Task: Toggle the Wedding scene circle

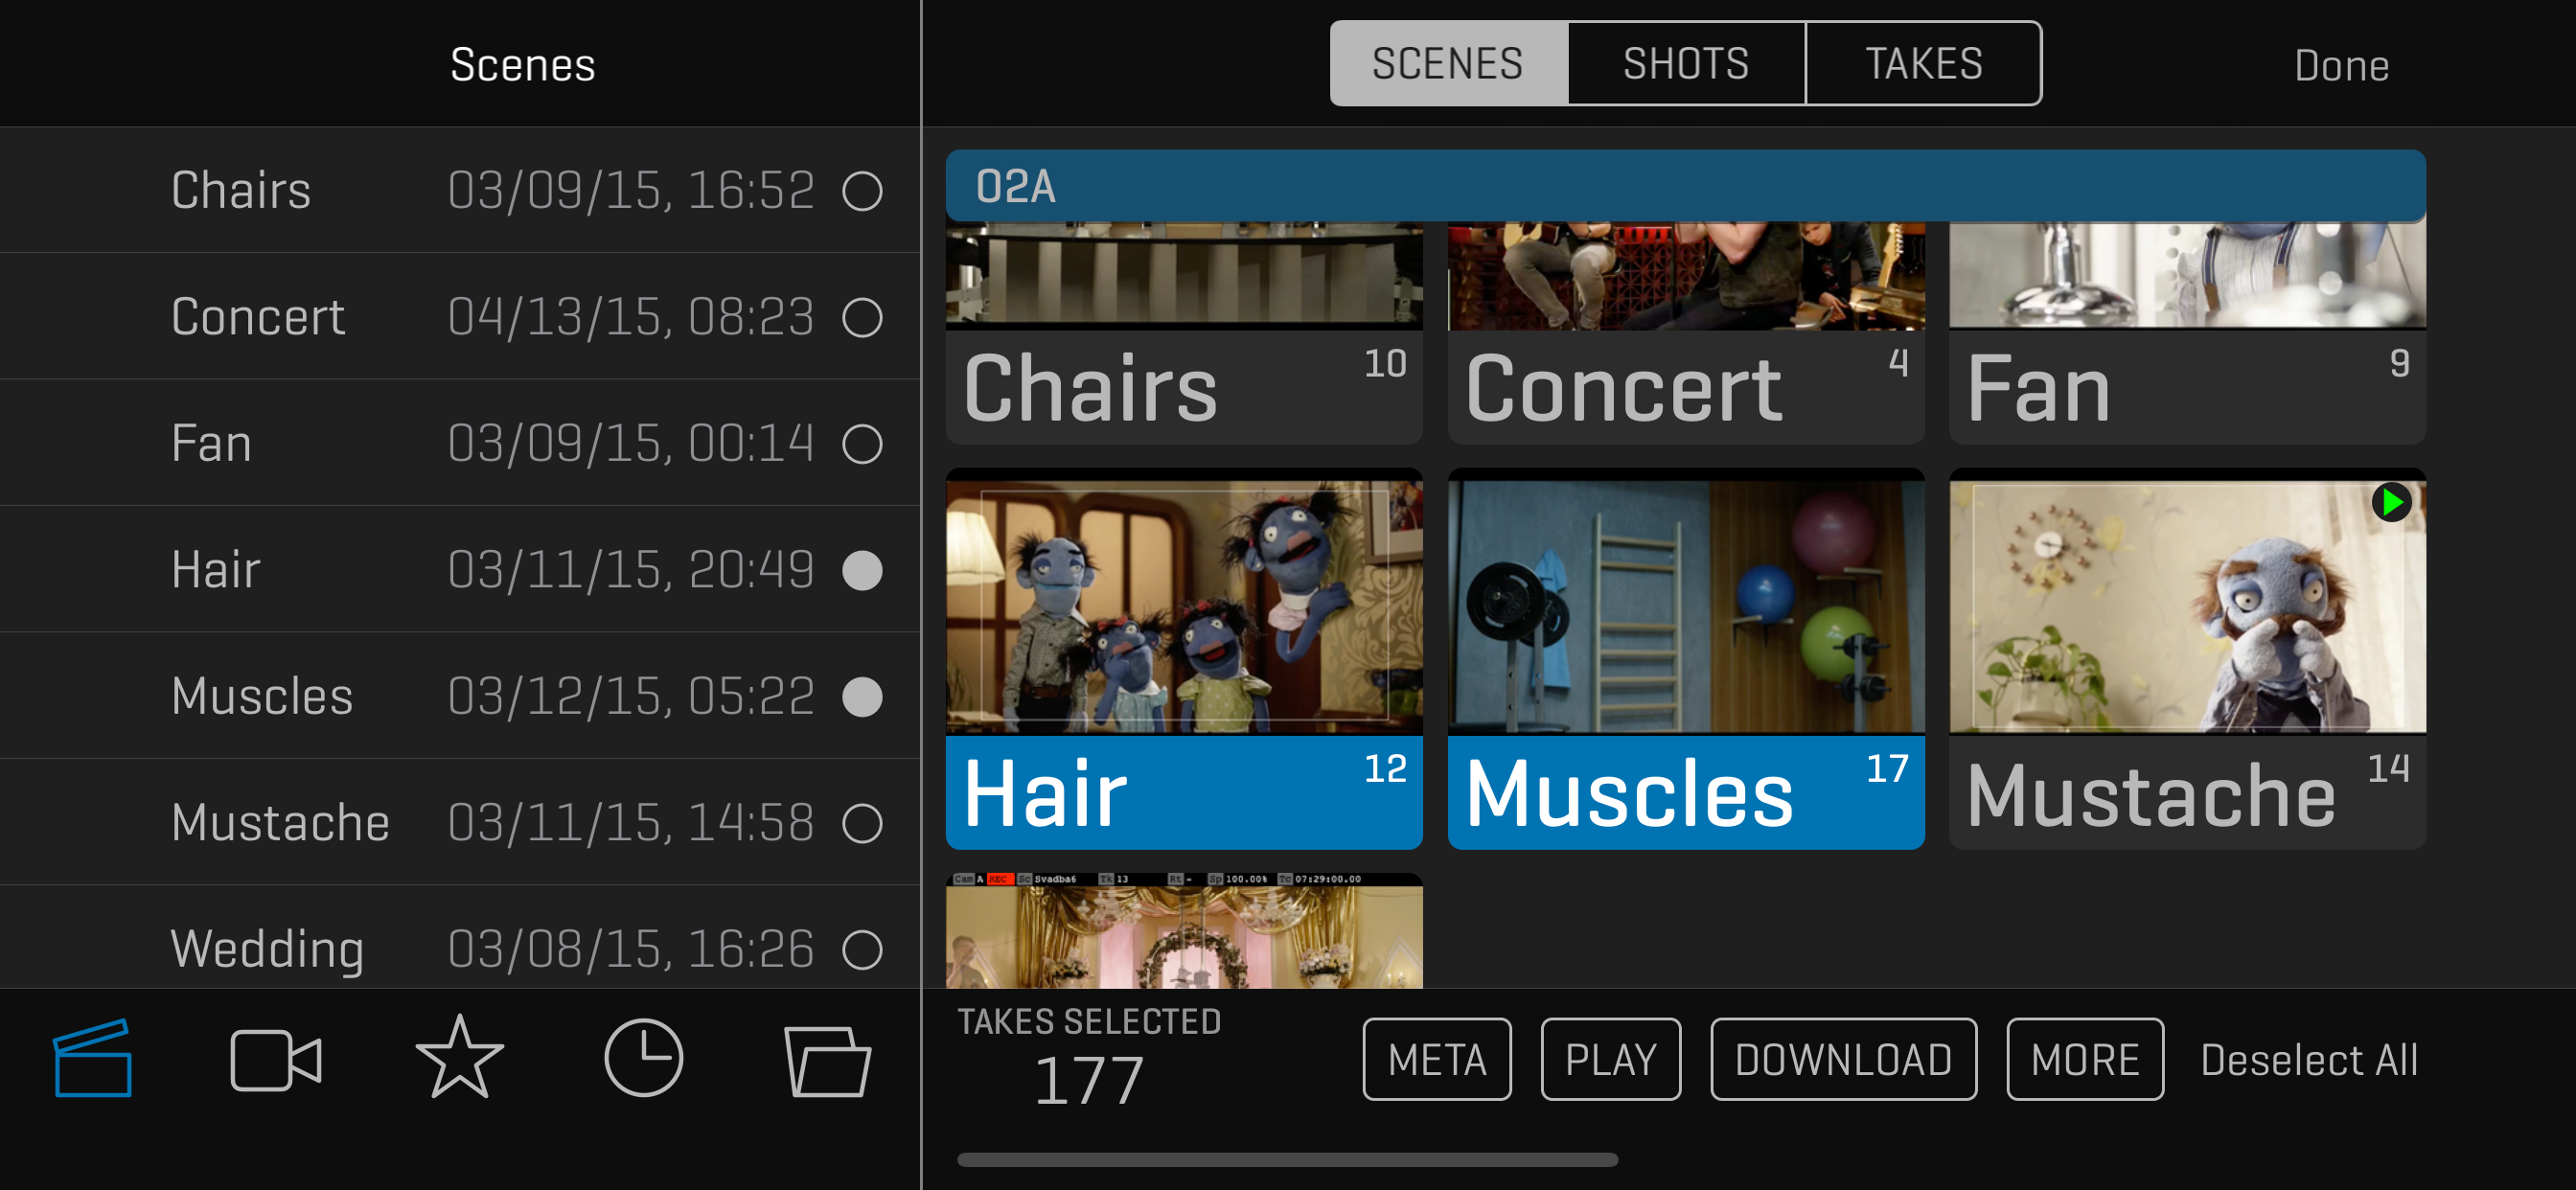Action: (862, 949)
